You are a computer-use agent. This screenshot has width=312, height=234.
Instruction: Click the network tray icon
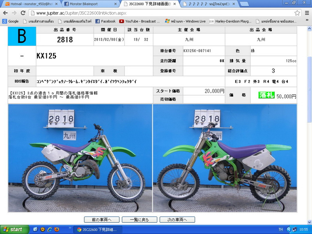tap(294, 229)
